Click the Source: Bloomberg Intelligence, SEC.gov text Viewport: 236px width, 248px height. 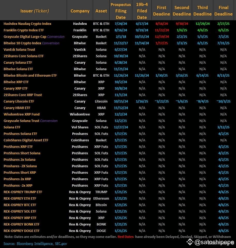[35, 244]
